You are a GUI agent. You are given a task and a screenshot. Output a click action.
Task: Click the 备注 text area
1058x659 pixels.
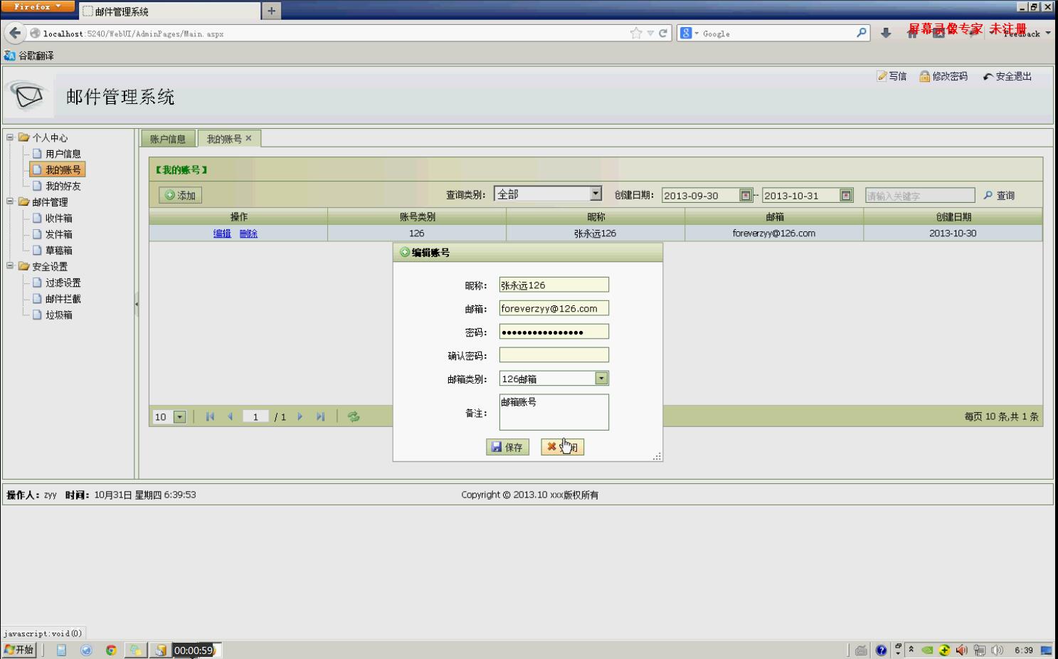pos(554,412)
